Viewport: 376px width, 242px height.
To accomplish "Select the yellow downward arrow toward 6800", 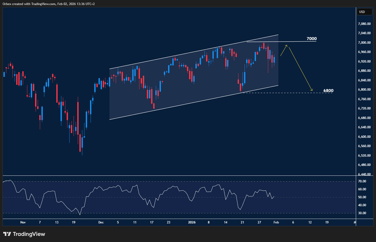I will pyautogui.click(x=301, y=69).
